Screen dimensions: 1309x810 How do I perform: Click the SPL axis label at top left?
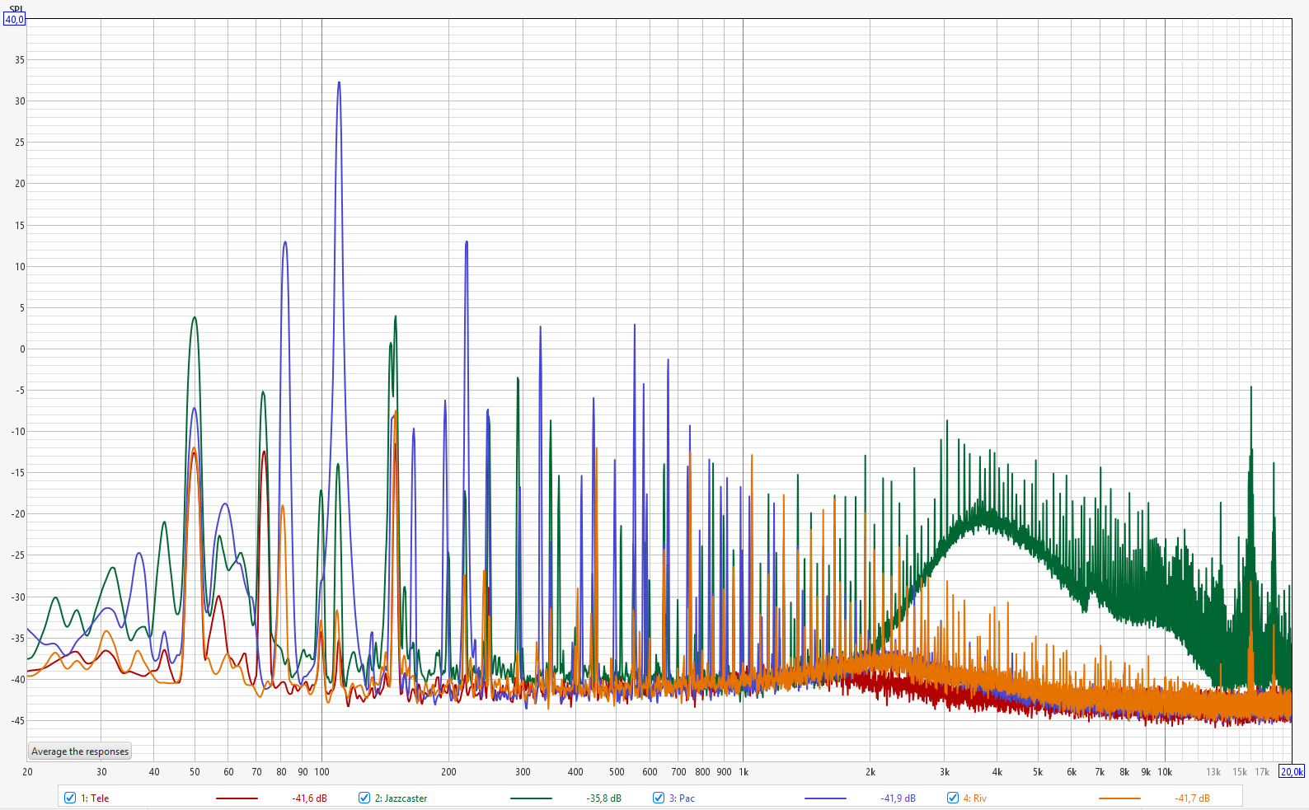tap(16, 8)
